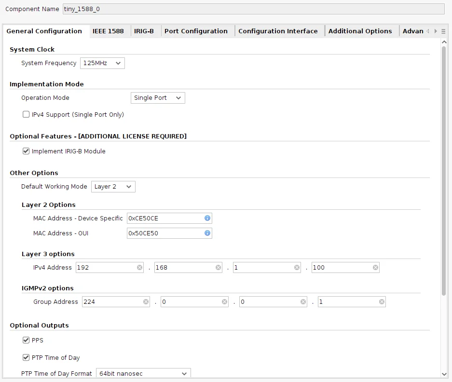Clear the Group Address 224 field
Screen dimensions: 452x382
146,302
